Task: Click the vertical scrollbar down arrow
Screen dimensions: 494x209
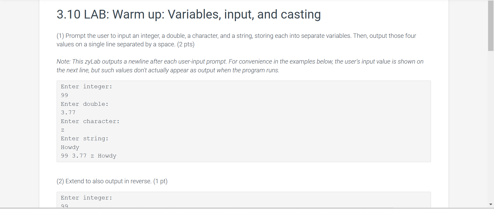Action: (x=491, y=204)
